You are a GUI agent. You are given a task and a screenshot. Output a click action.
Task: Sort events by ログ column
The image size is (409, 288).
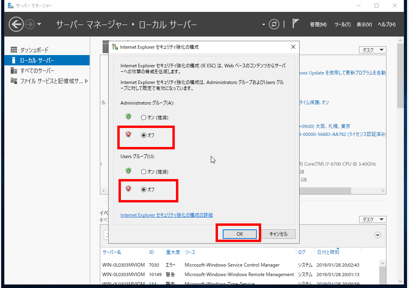point(302,252)
